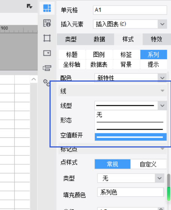Image resolution: width=171 pixels, height=210 pixels.
Task: Switch to the 特效 tab
Action: [156, 39]
